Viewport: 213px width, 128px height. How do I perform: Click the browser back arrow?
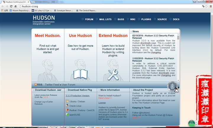tap(3, 6)
